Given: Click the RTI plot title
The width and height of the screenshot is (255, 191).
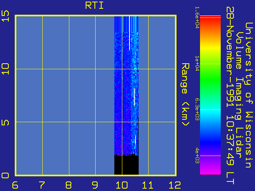Looking at the screenshot, I should [x=94, y=5].
